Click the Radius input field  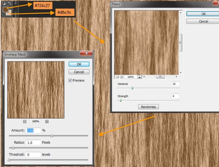pos(33,142)
